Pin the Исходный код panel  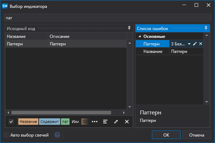[129, 28]
